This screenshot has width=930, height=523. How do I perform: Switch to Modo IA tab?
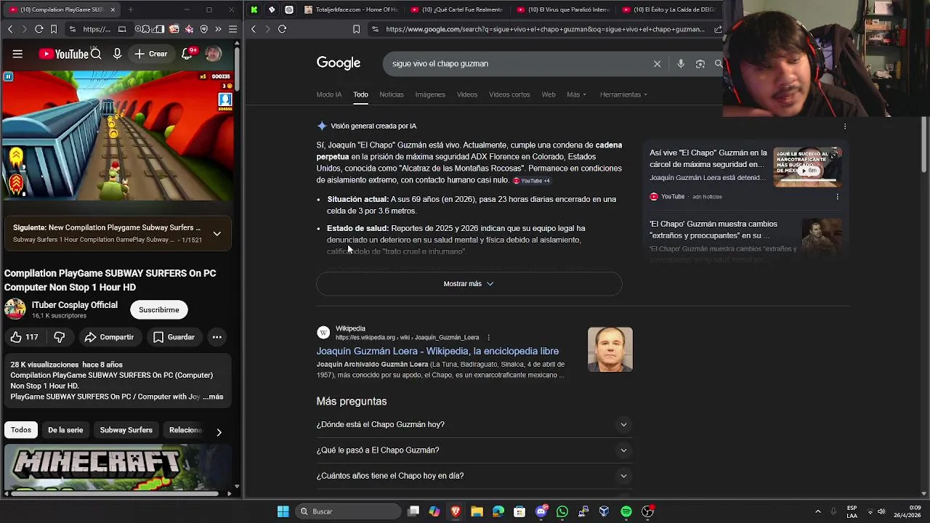tap(328, 94)
